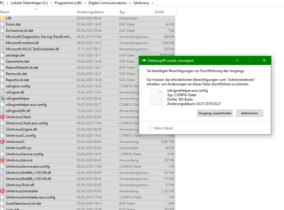The image size is (284, 210).
Task: Open SAntivirus breadcrumb segment
Action: pos(141,3)
